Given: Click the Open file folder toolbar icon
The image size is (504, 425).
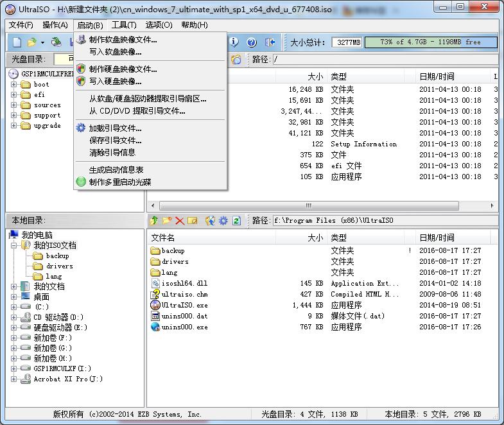Looking at the screenshot, I should pos(32,42).
